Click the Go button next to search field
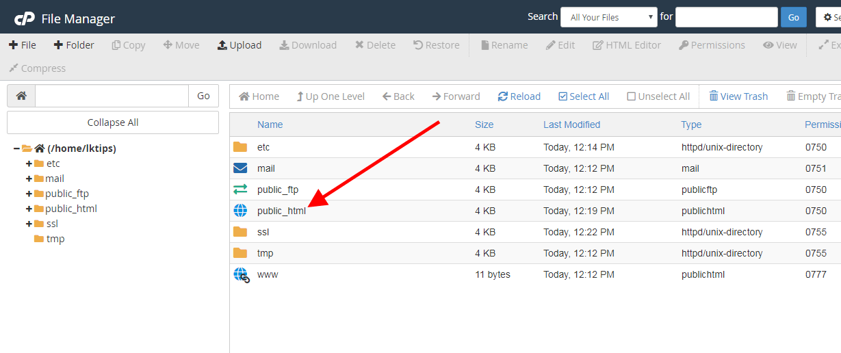 pos(793,17)
